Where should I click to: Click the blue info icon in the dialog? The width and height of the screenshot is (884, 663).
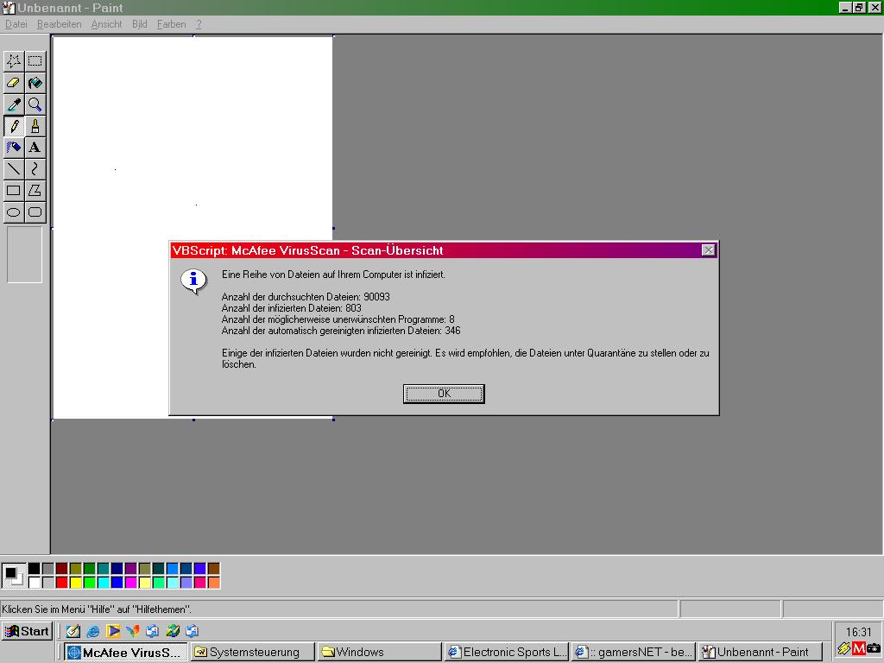(x=193, y=281)
